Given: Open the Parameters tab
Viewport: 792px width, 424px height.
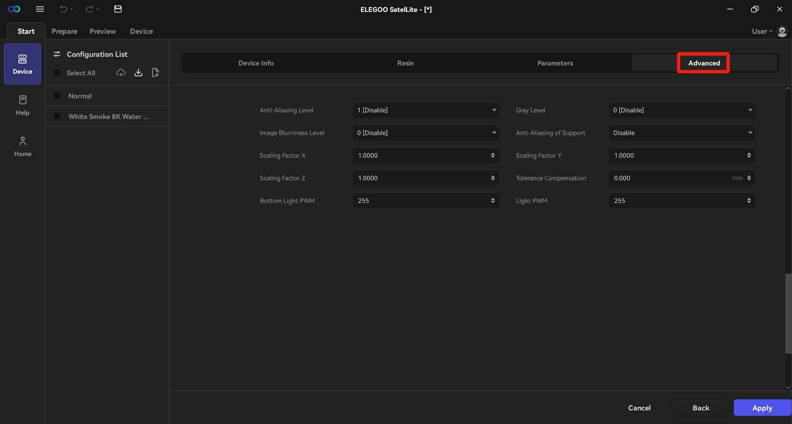Looking at the screenshot, I should 555,63.
